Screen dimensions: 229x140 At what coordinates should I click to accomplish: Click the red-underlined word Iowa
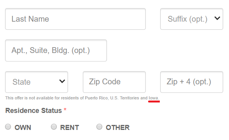153,98
